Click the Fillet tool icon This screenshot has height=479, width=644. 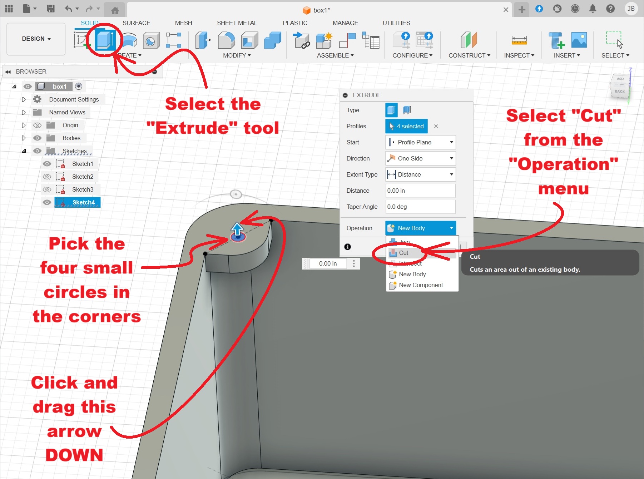click(226, 40)
